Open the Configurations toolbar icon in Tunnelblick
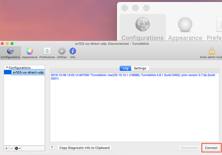This screenshot has height=155, width=222. click(10, 53)
